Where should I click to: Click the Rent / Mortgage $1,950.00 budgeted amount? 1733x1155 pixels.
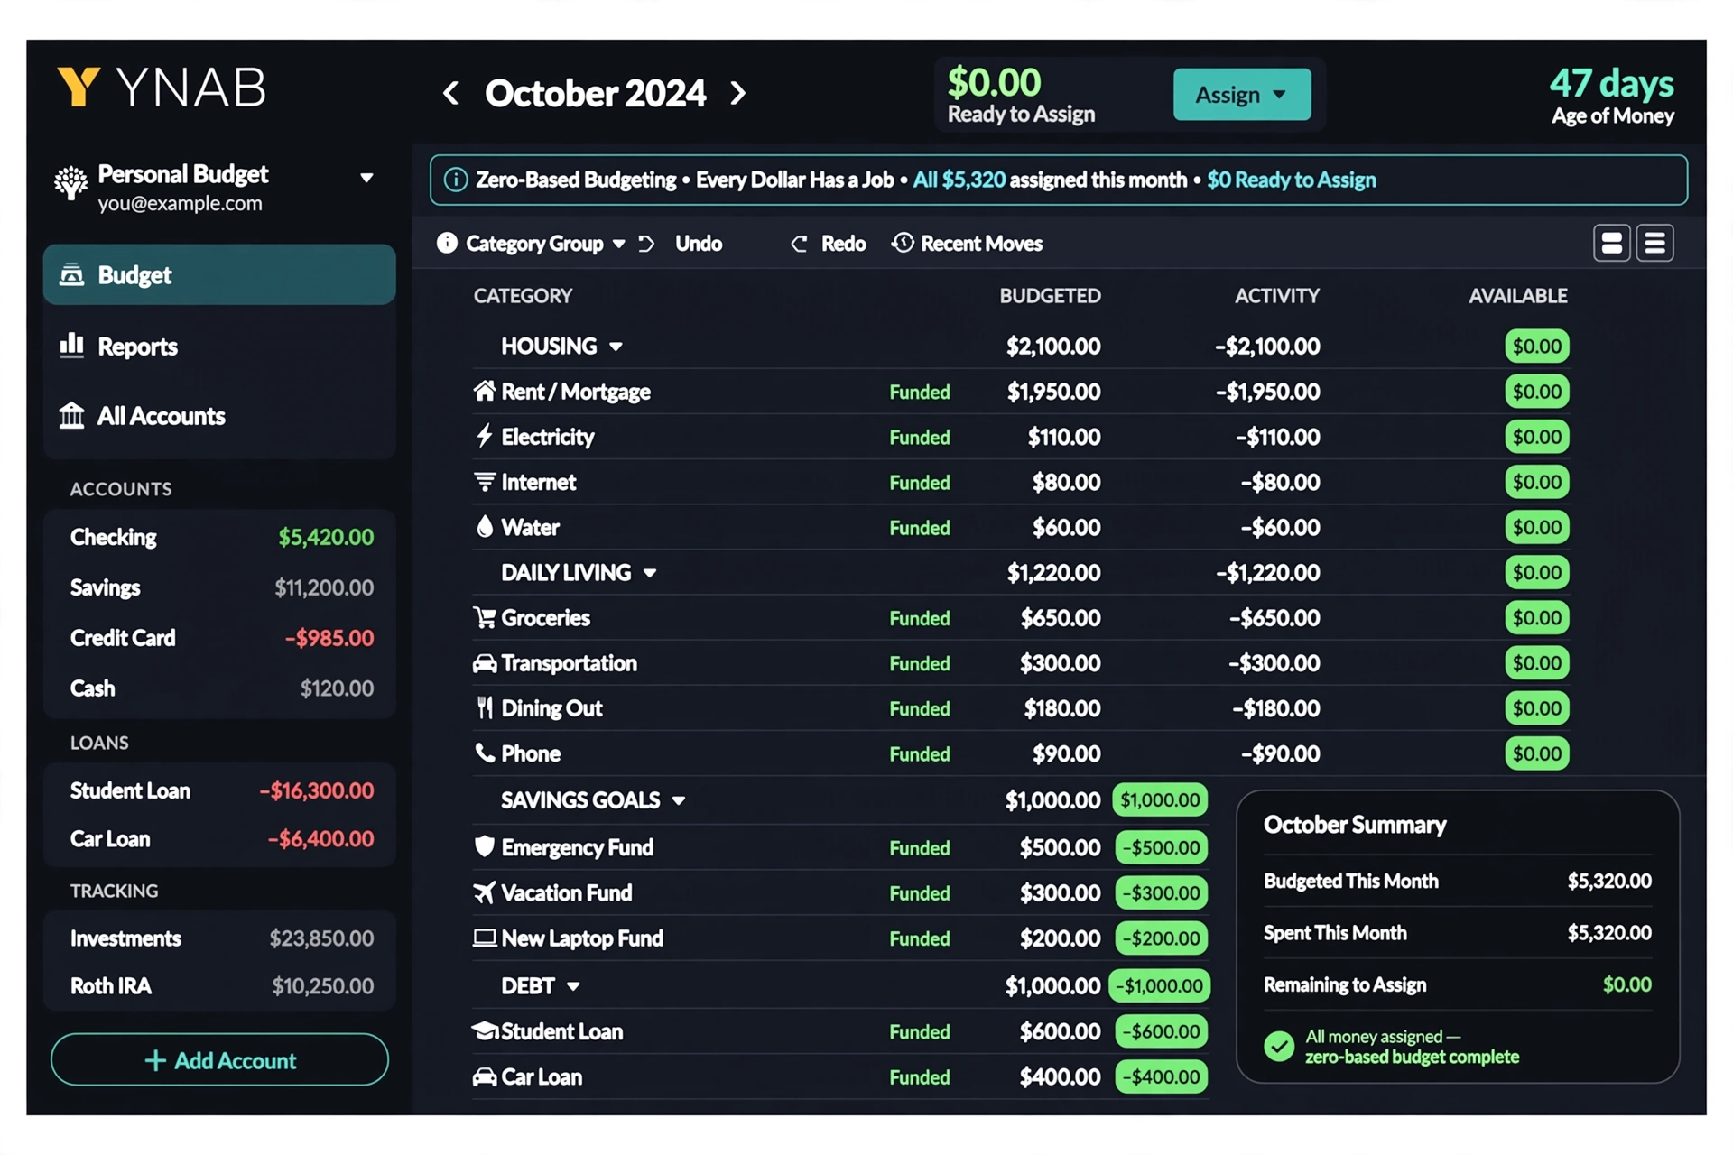pyautogui.click(x=1053, y=392)
